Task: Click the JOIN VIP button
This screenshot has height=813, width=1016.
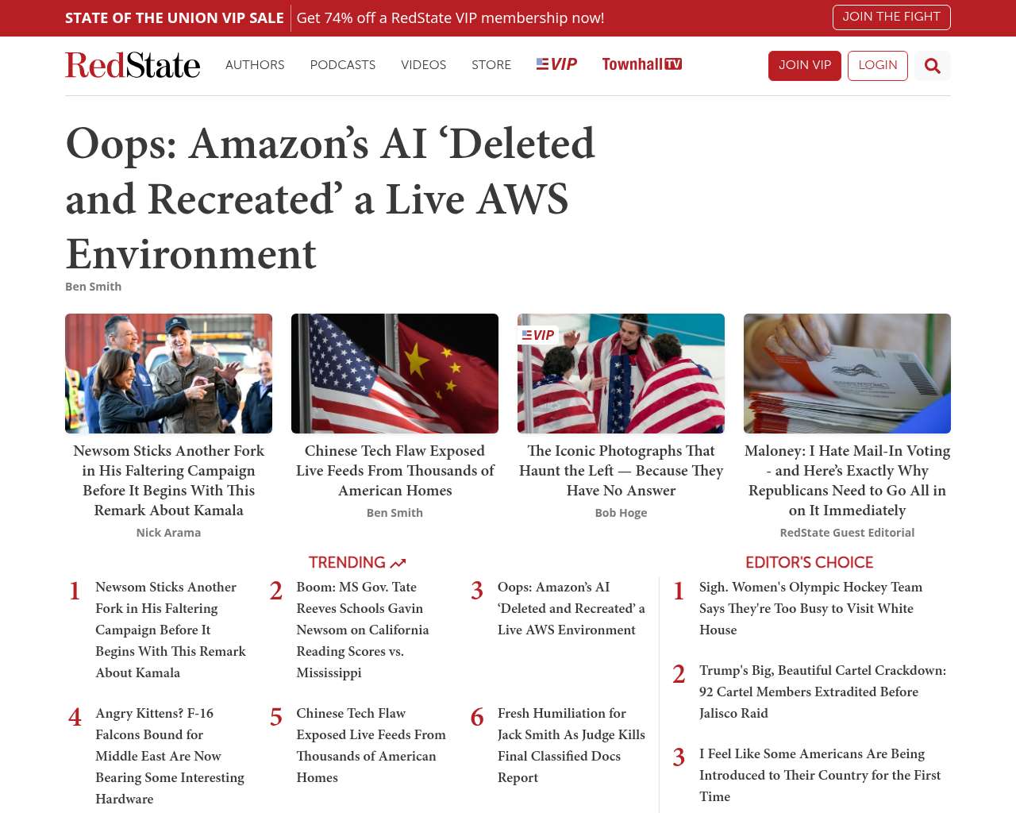Action: (805, 66)
